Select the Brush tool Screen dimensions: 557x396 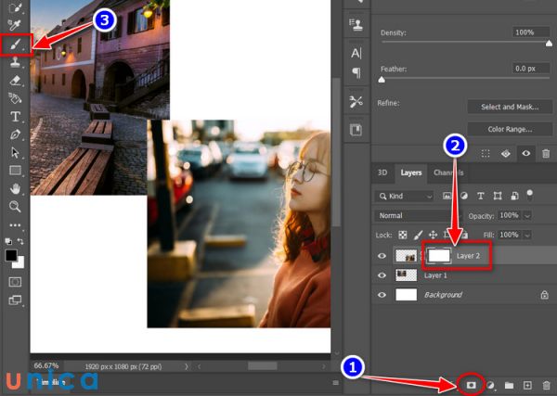tap(15, 45)
